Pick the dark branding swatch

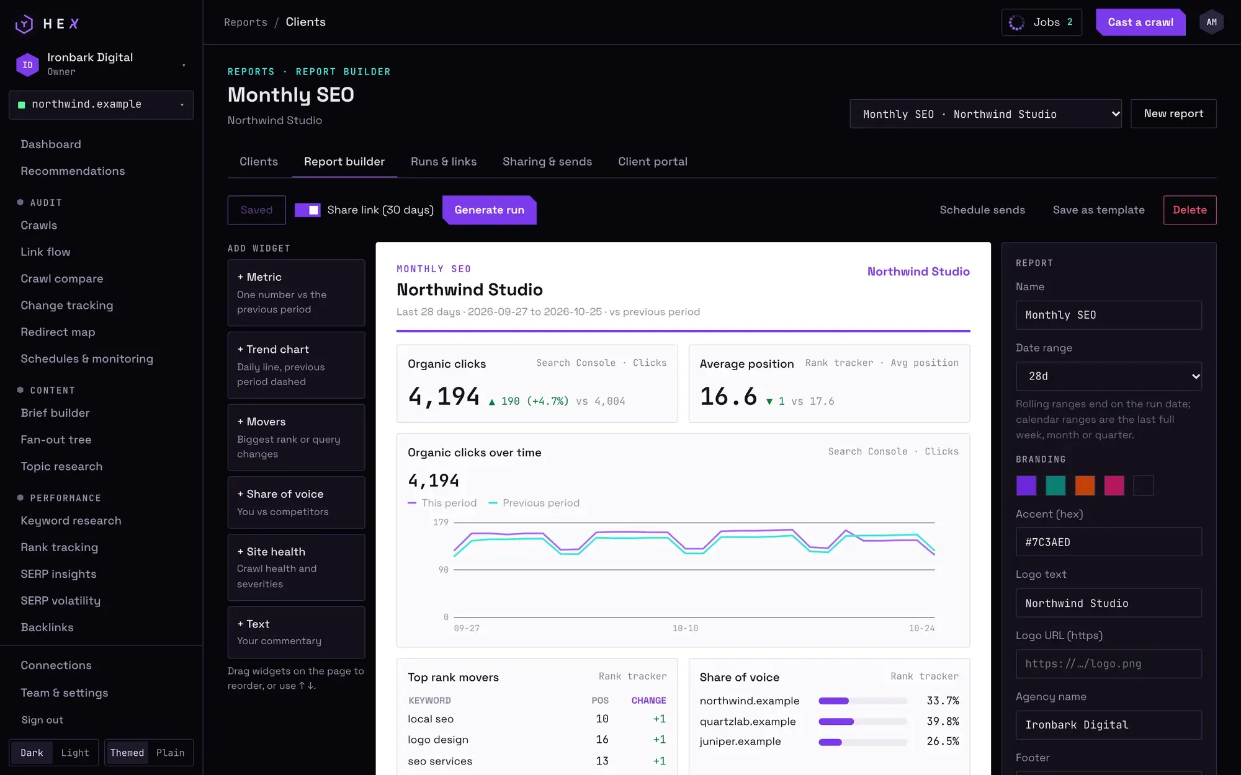tap(1143, 485)
